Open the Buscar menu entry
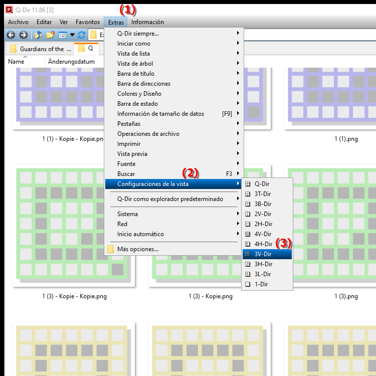 click(x=173, y=174)
